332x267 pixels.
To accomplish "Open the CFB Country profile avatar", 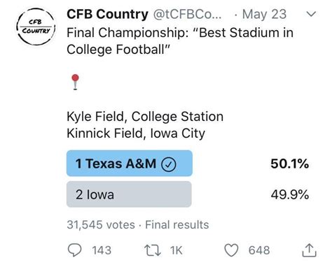I will [x=36, y=27].
